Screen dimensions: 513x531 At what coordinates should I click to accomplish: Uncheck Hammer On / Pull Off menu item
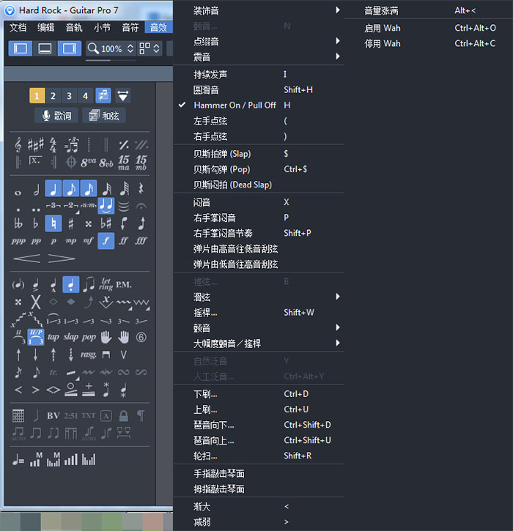click(259, 105)
